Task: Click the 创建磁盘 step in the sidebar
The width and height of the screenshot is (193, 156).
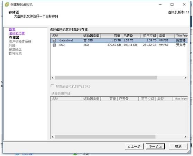Action: [x=15, y=49]
